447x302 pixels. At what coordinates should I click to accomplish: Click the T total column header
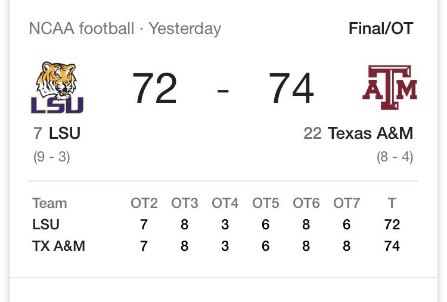[392, 203]
